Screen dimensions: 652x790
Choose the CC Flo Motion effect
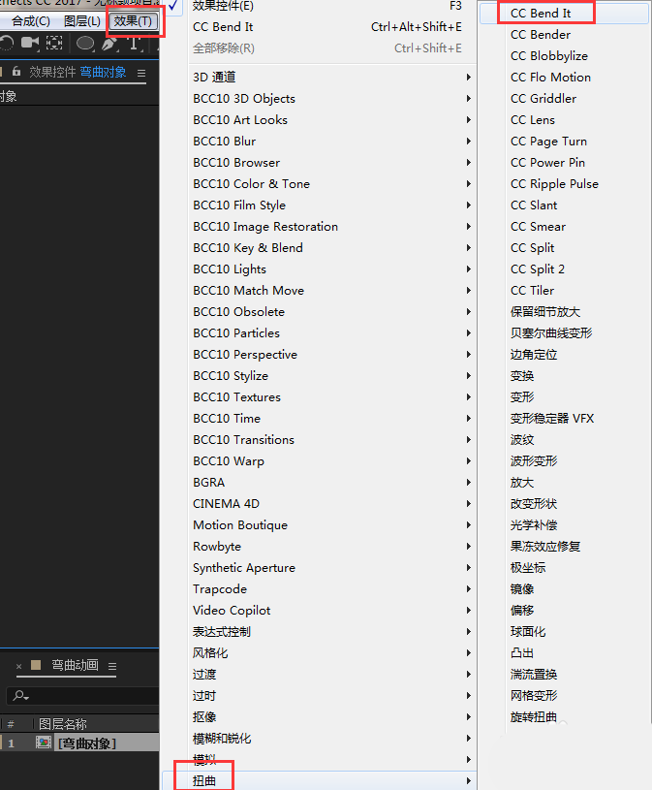click(550, 78)
